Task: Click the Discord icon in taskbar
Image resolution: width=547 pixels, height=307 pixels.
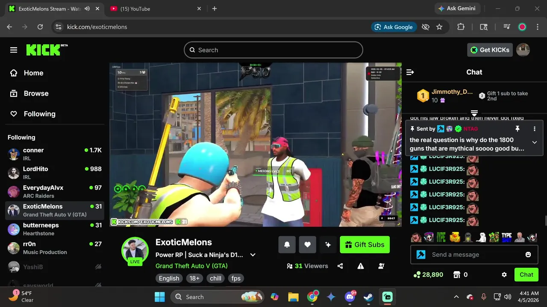Action: (x=350, y=297)
